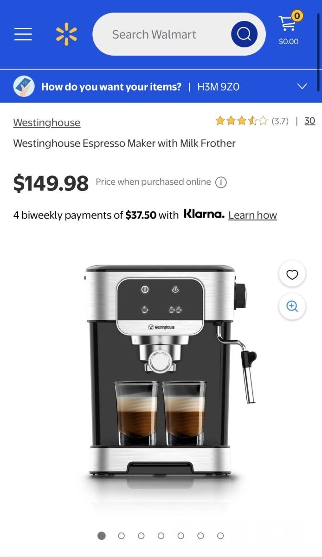This screenshot has width=322, height=557.
Task: Click the star rating (3.7)
Action: 252,121
